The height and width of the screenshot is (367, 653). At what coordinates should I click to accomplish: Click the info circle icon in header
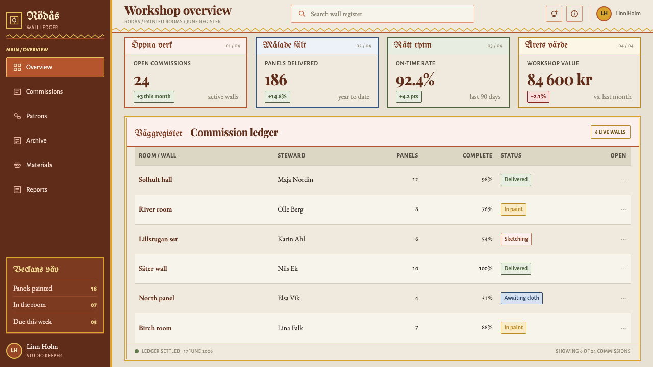pos(574,14)
